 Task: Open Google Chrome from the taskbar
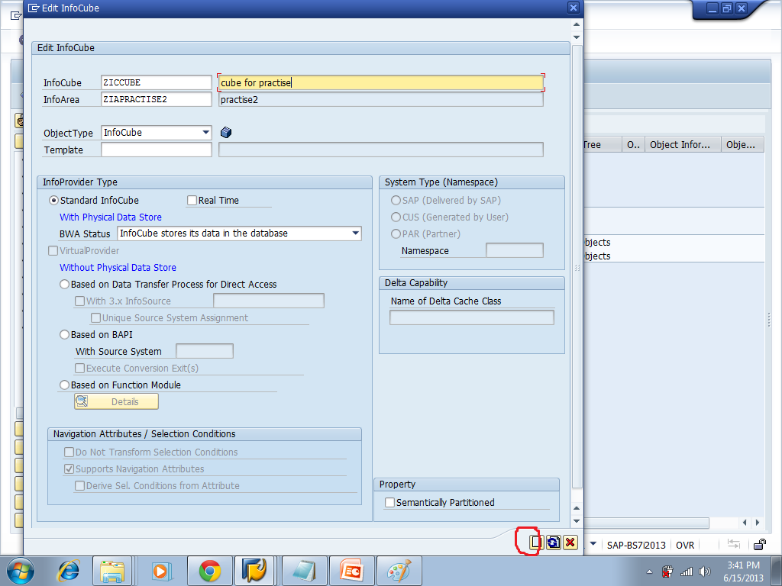pyautogui.click(x=209, y=570)
